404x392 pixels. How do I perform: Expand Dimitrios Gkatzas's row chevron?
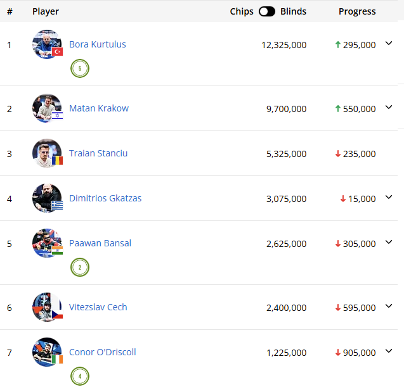point(389,198)
